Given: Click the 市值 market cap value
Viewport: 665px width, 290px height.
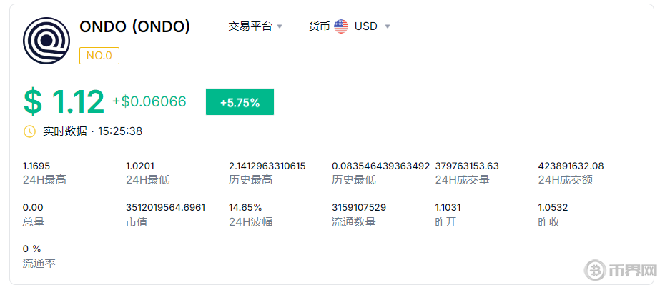Looking at the screenshot, I should point(165,207).
